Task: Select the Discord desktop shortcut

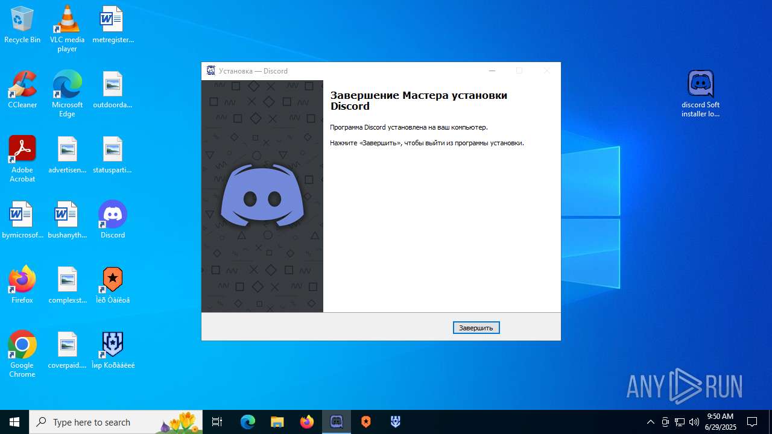Action: 113,220
